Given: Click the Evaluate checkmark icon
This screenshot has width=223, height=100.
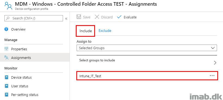Looking at the screenshot, I should coord(119,17).
